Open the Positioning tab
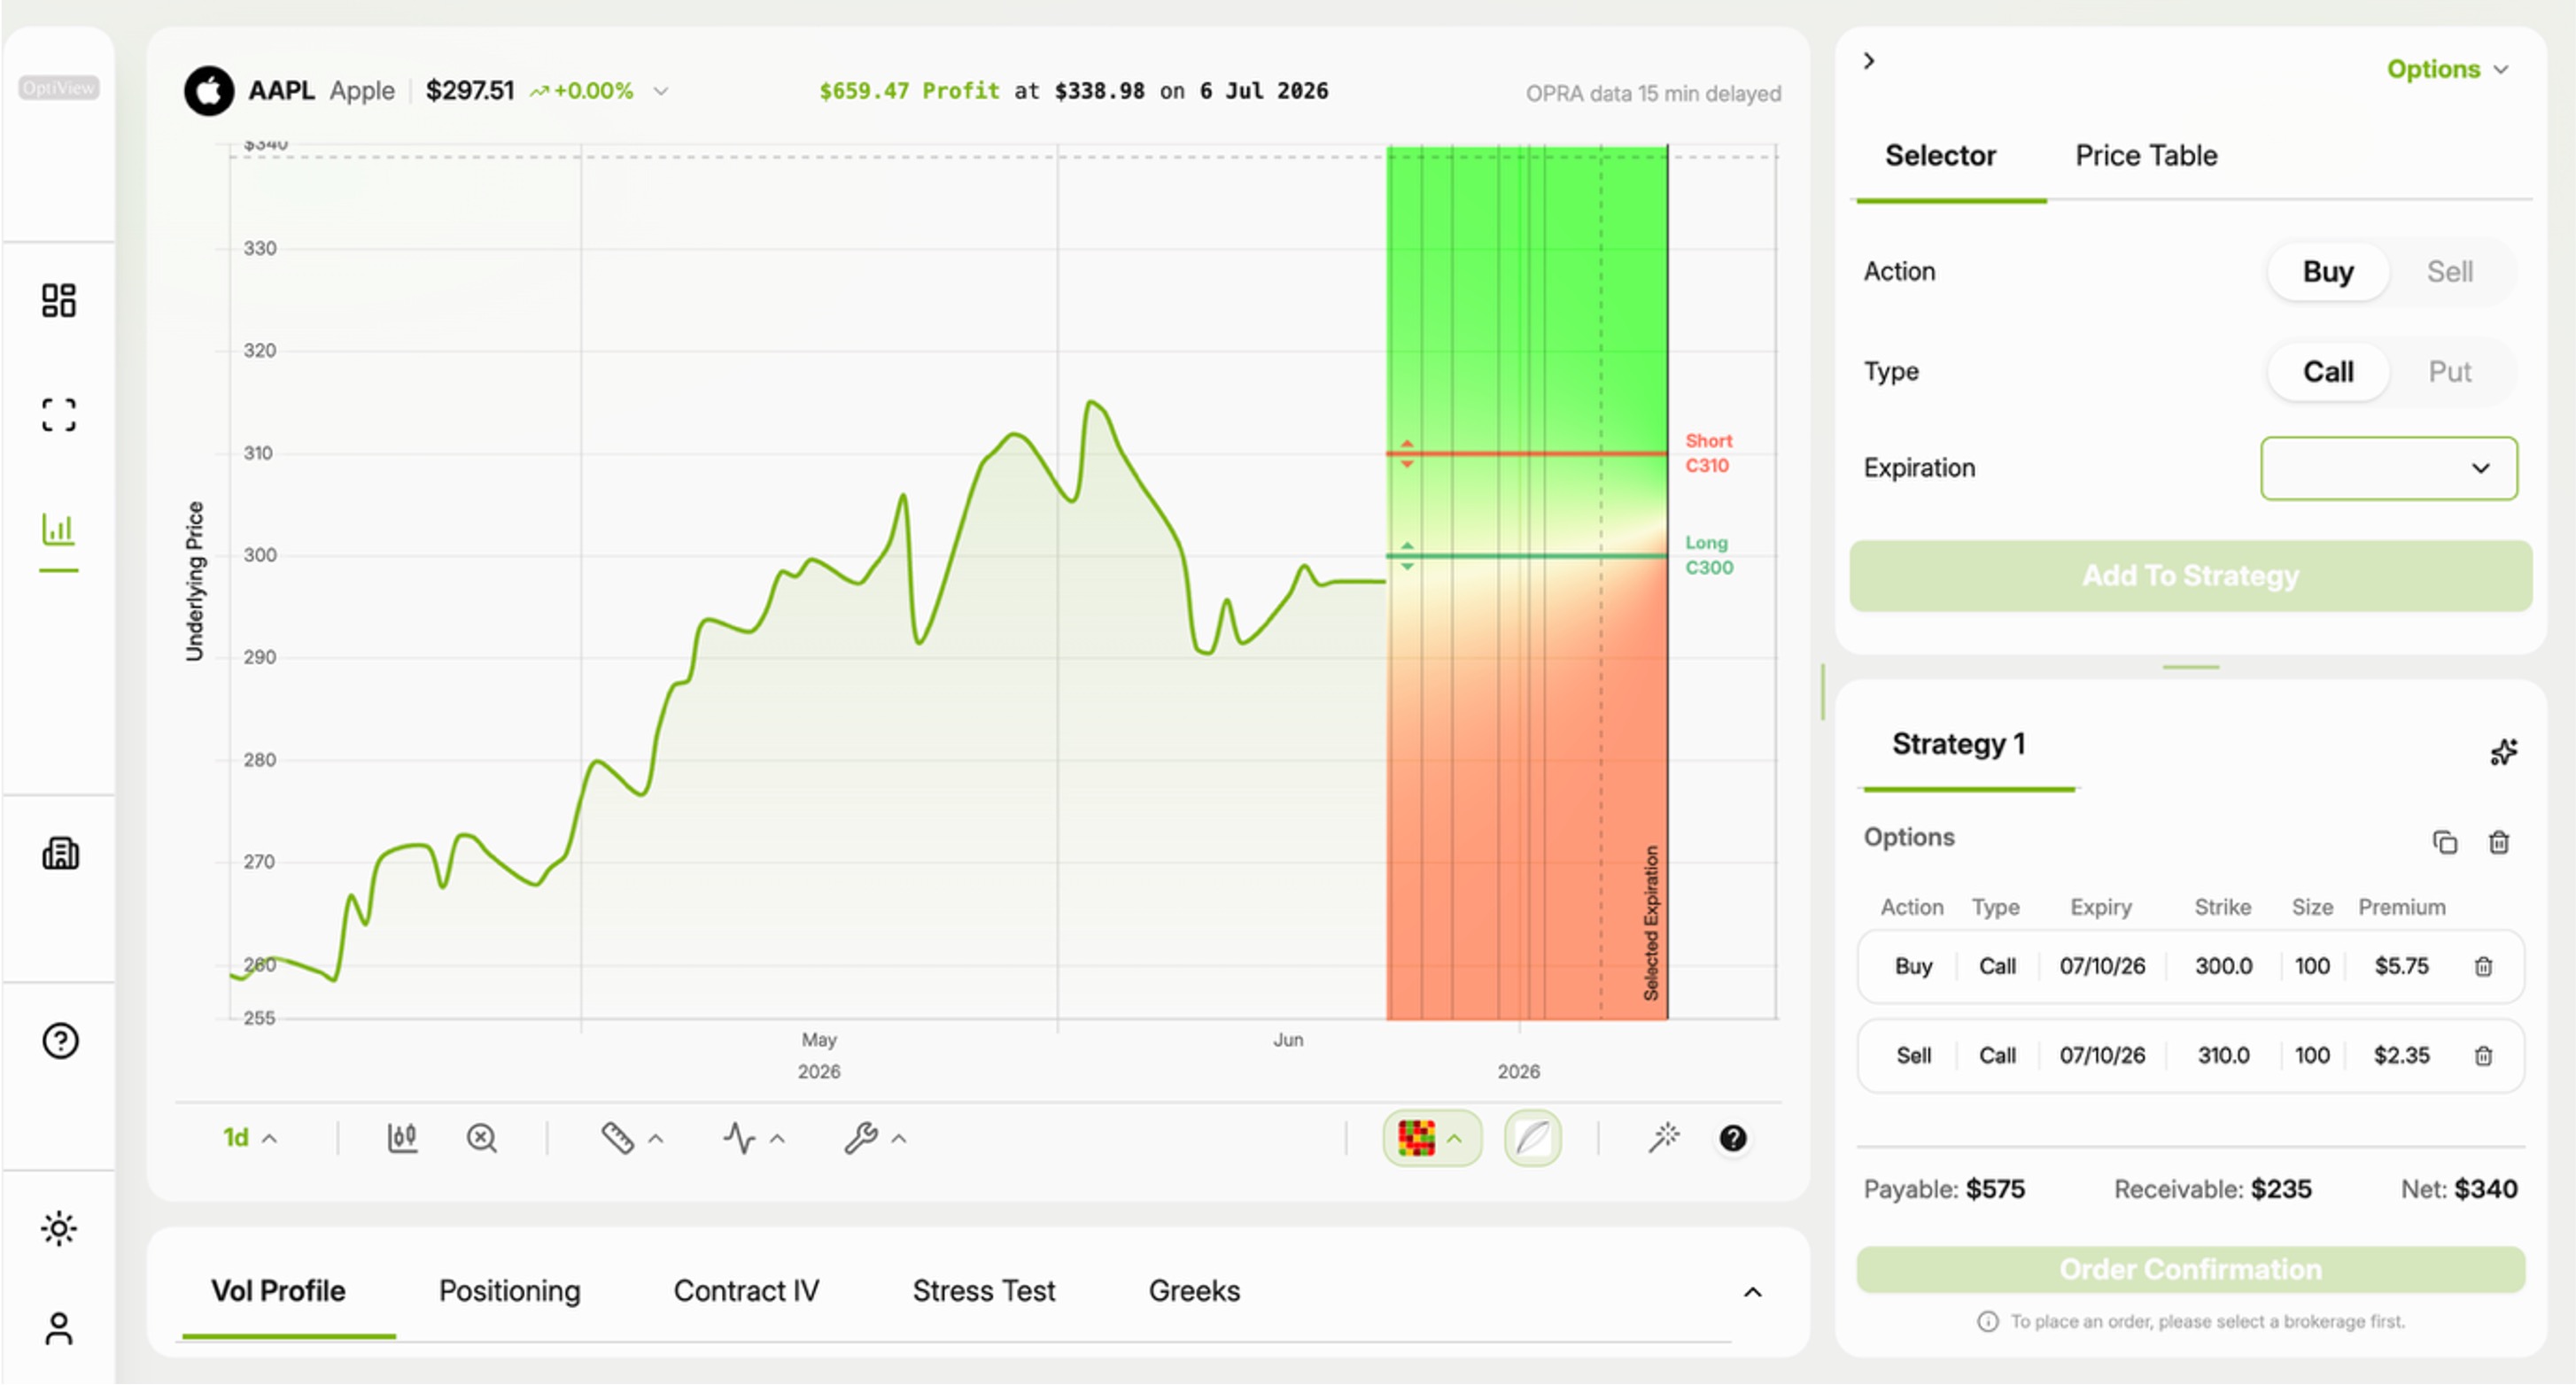 (x=509, y=1291)
